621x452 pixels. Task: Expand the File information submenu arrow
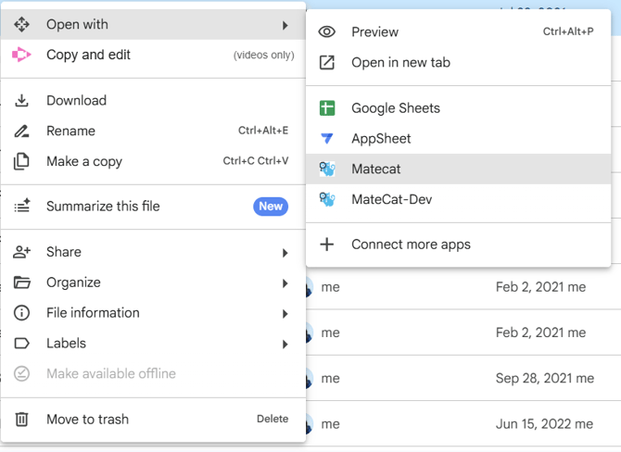[x=285, y=314]
